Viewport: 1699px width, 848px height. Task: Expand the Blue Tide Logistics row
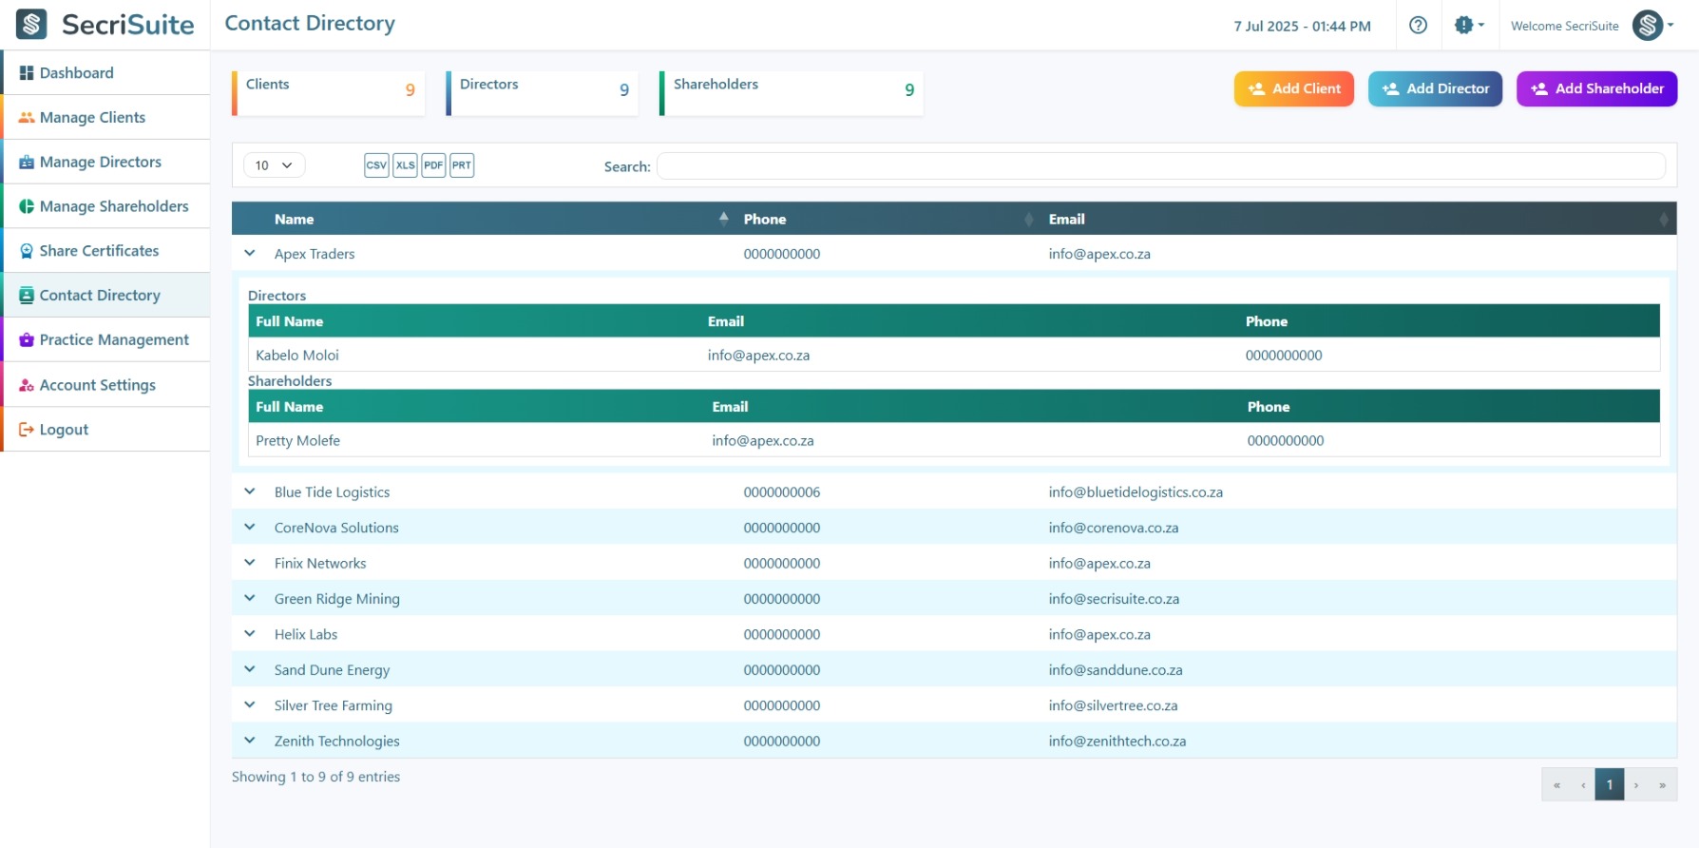click(x=250, y=492)
